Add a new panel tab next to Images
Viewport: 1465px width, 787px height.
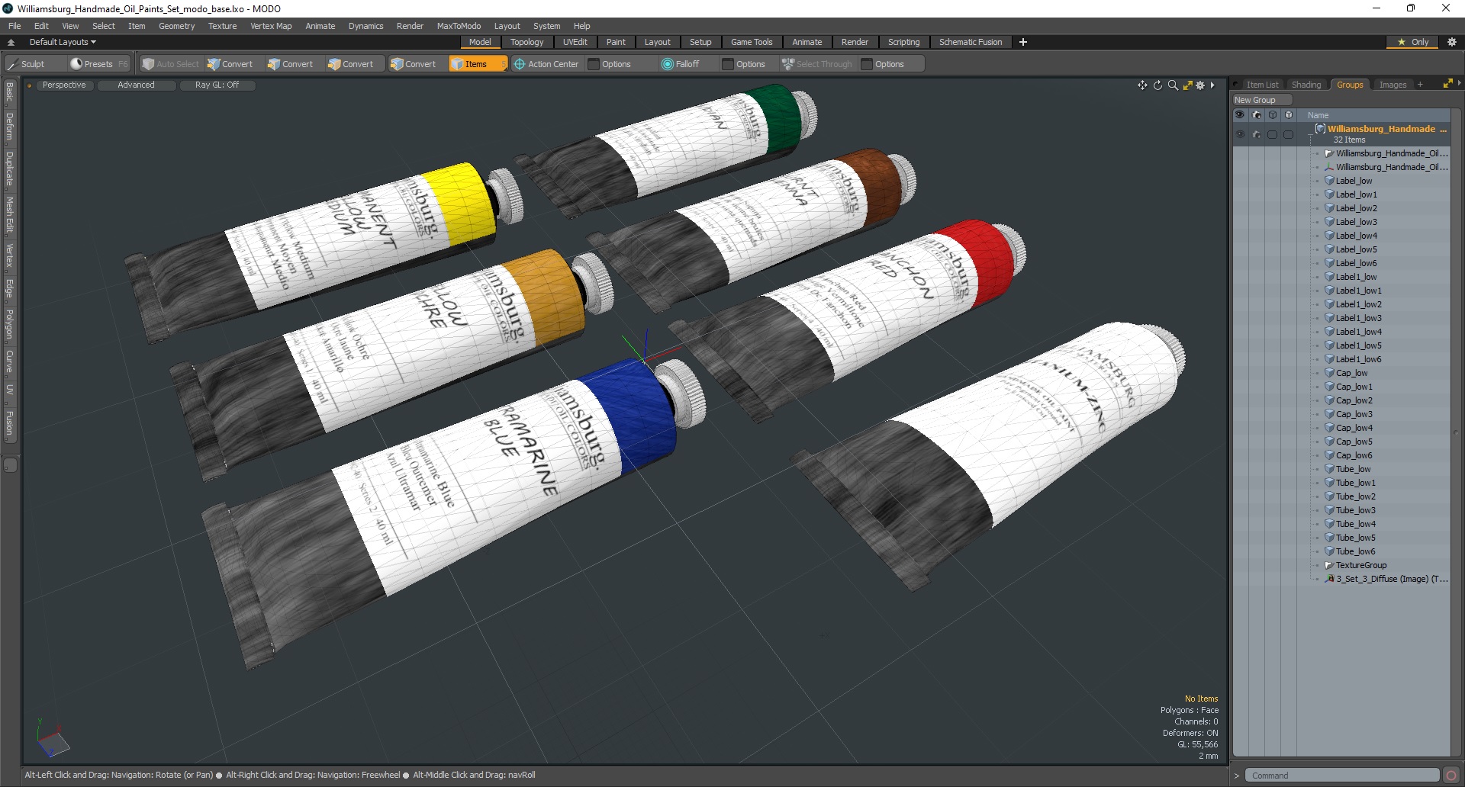1420,85
